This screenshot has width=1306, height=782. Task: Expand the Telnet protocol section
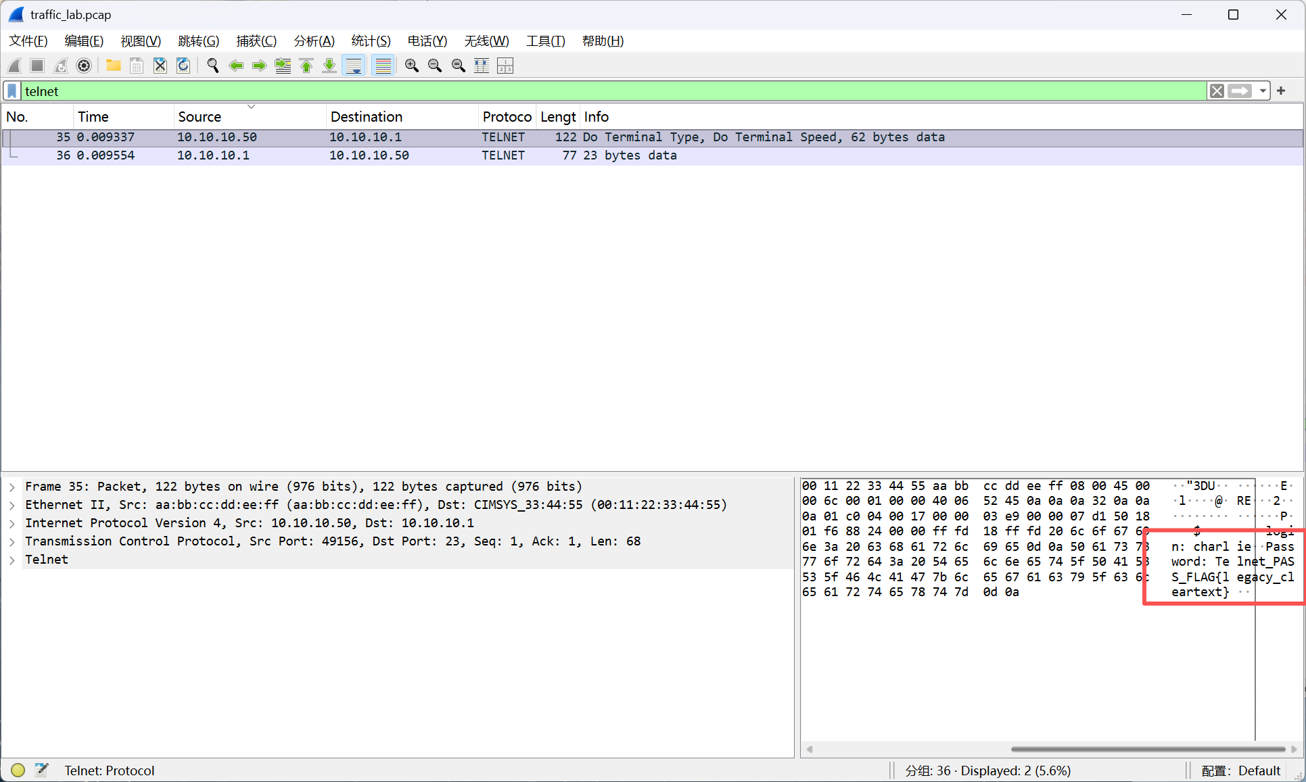pos(12,560)
